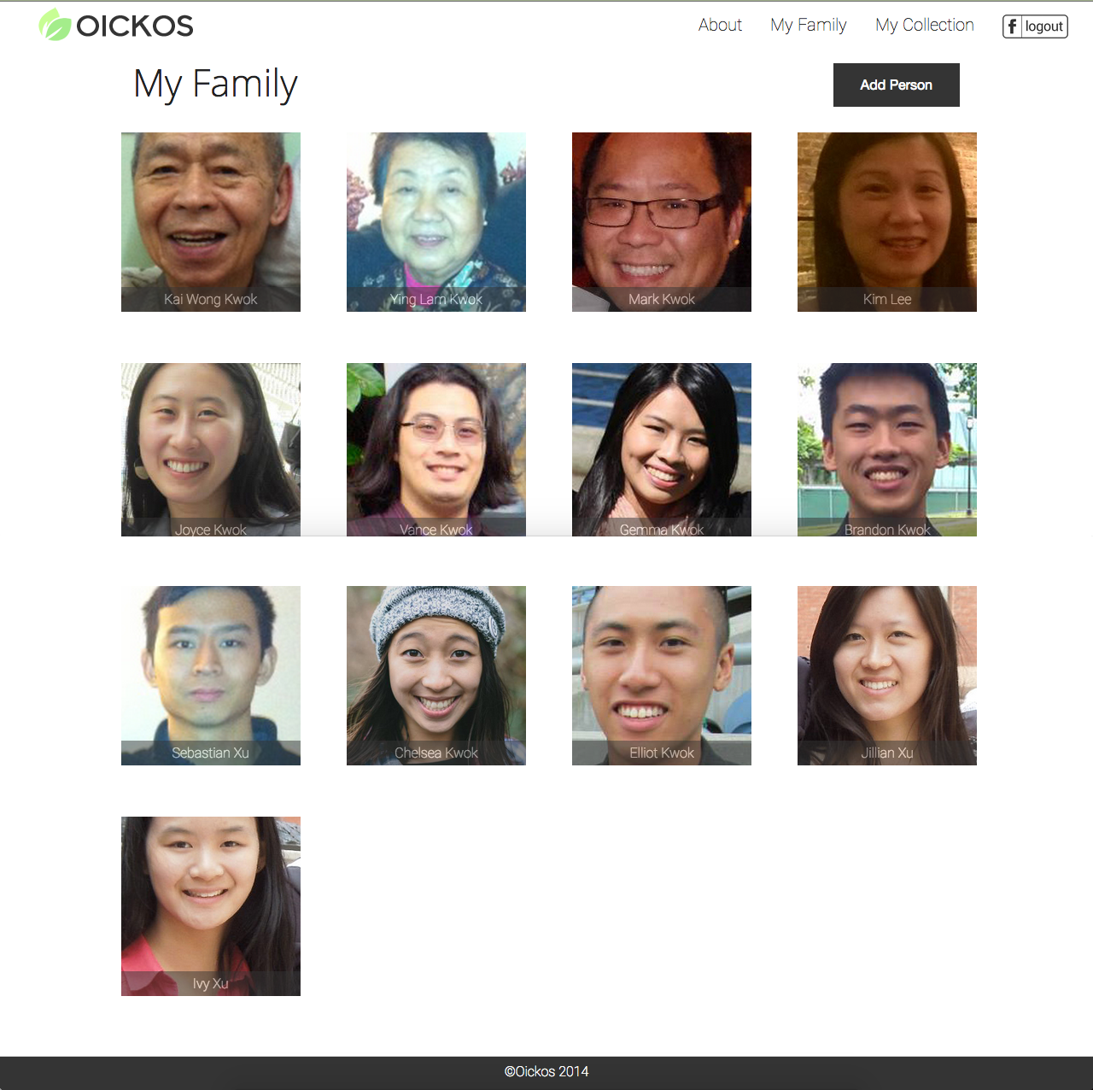The width and height of the screenshot is (1093, 1090).
Task: Select the Joyce Kwok thumbnail
Action: pyautogui.click(x=211, y=449)
